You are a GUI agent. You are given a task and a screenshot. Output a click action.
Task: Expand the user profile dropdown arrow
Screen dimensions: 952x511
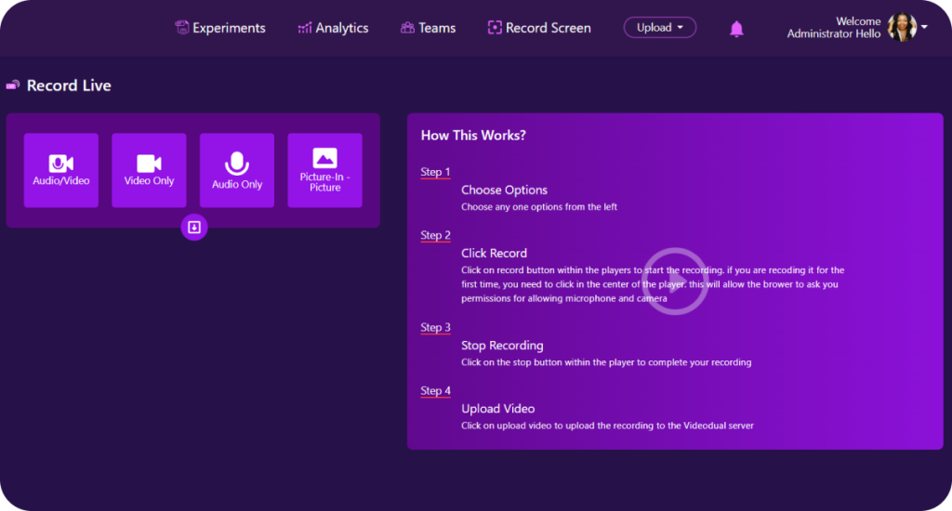click(924, 28)
